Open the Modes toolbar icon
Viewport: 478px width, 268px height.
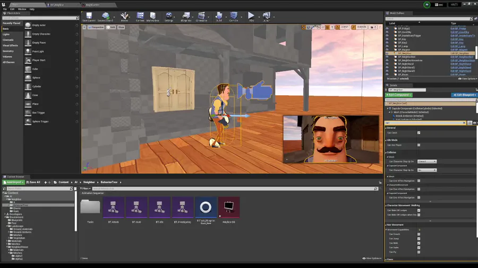coord(124,17)
